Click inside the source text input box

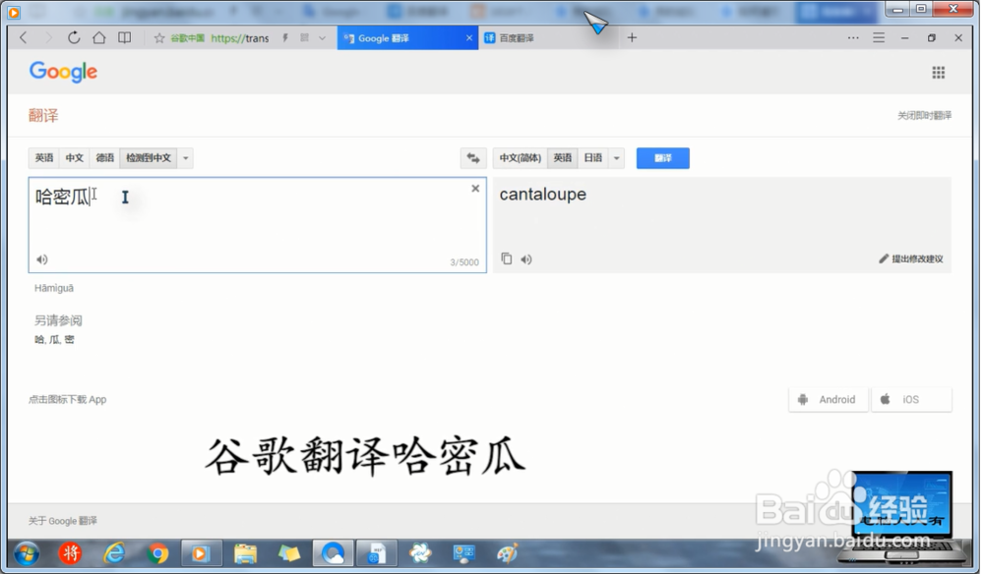(257, 224)
